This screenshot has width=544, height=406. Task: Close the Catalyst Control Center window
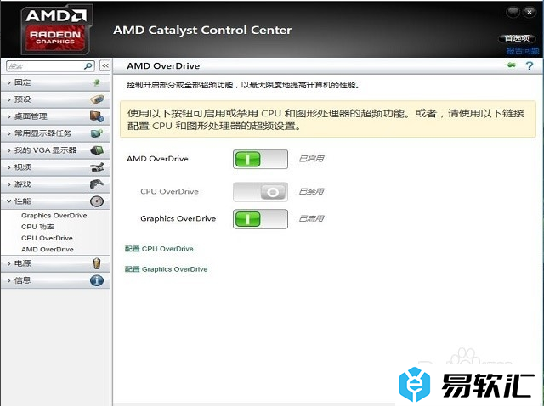pyautogui.click(x=530, y=12)
